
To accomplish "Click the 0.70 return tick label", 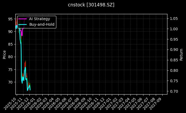I will 174,92.
